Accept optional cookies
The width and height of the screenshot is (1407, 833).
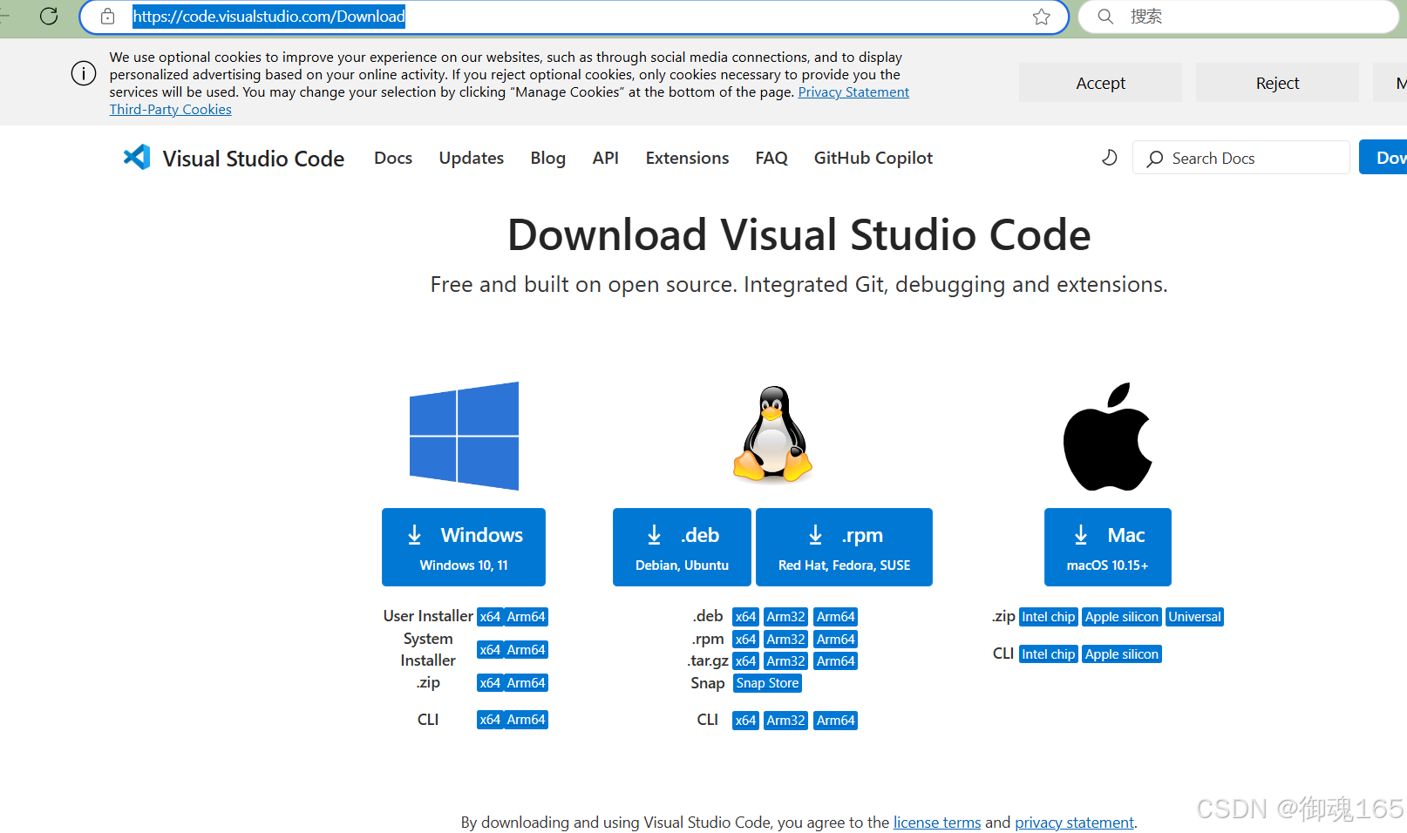(1100, 83)
